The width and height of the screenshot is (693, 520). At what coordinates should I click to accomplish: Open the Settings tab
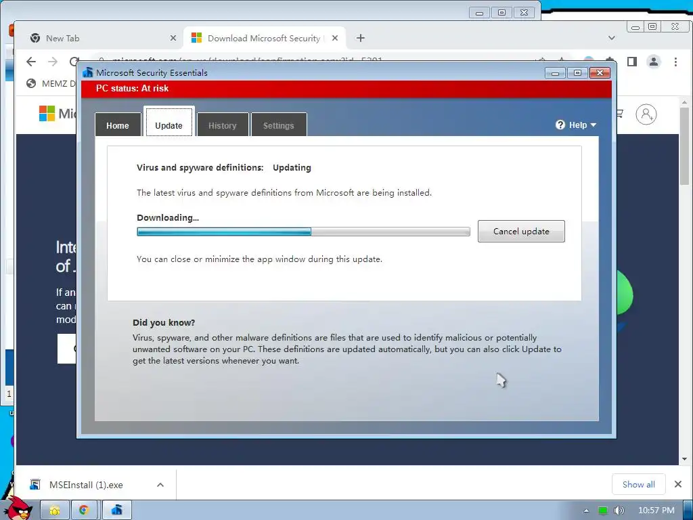278,125
